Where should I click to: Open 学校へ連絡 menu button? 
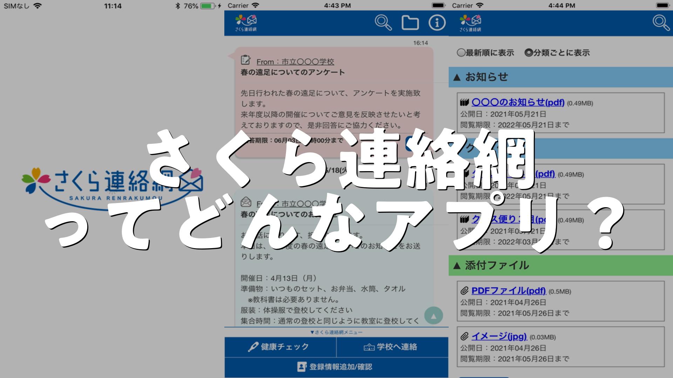pos(392,347)
